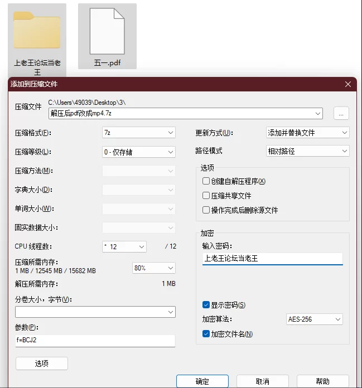Screen dimensions: 362x388
Task: Click the 选项 button
Action: coord(42,363)
